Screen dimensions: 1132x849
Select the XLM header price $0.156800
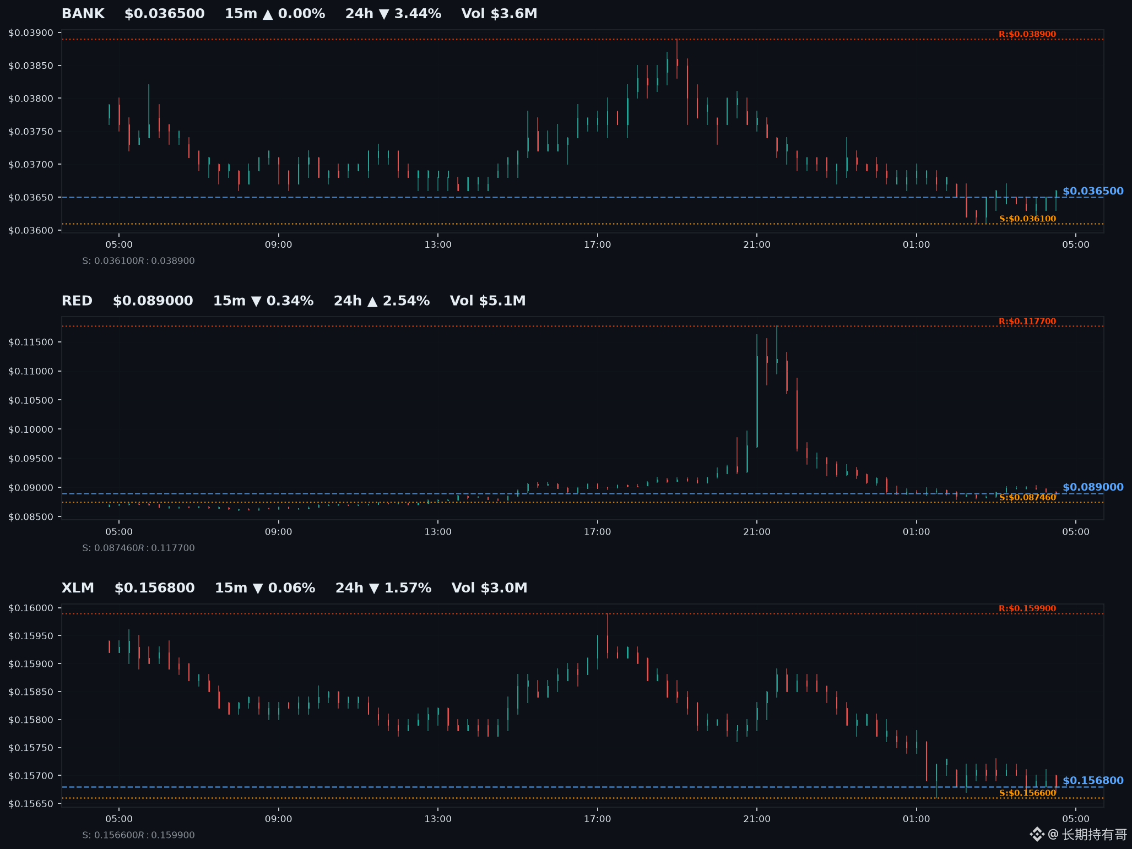[x=155, y=588]
